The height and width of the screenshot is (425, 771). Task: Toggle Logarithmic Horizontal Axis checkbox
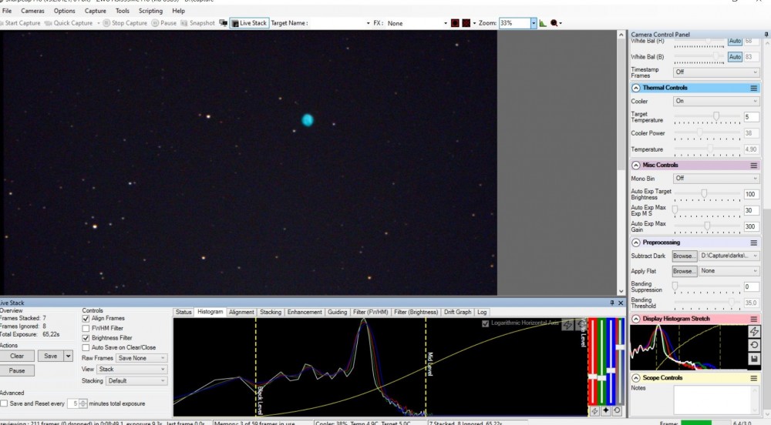(x=485, y=323)
